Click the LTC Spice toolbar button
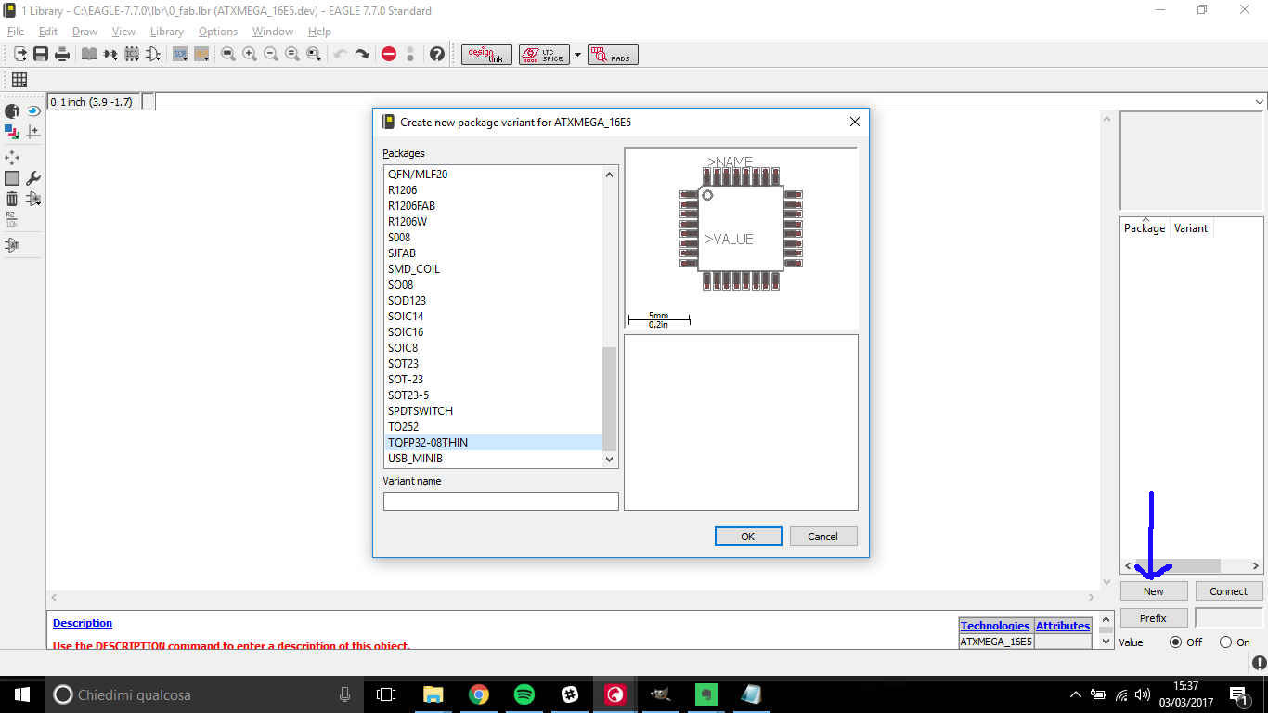Screen dimensions: 1268x713 (x=544, y=55)
